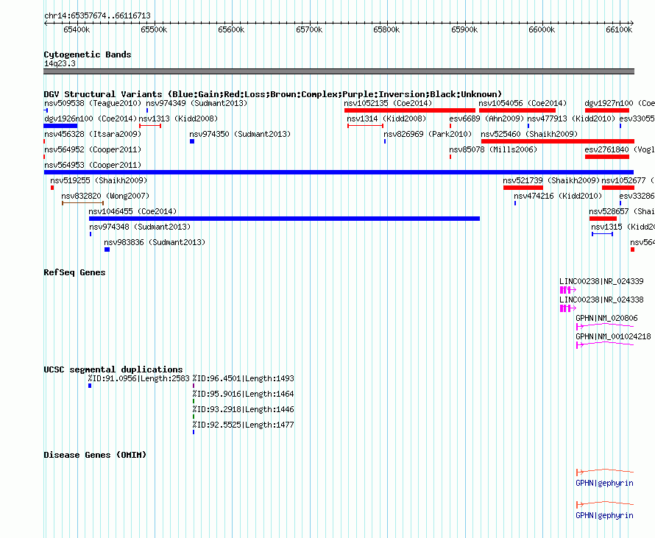
Task: Click the %ID:95.9016|Length:1464 label
Action: 243,394
